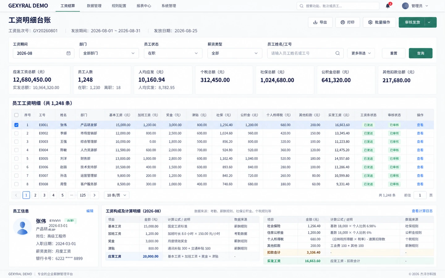The height and width of the screenshot is (278, 445).
Task: Open the 员工状态 dropdown
Action: coord(173,53)
